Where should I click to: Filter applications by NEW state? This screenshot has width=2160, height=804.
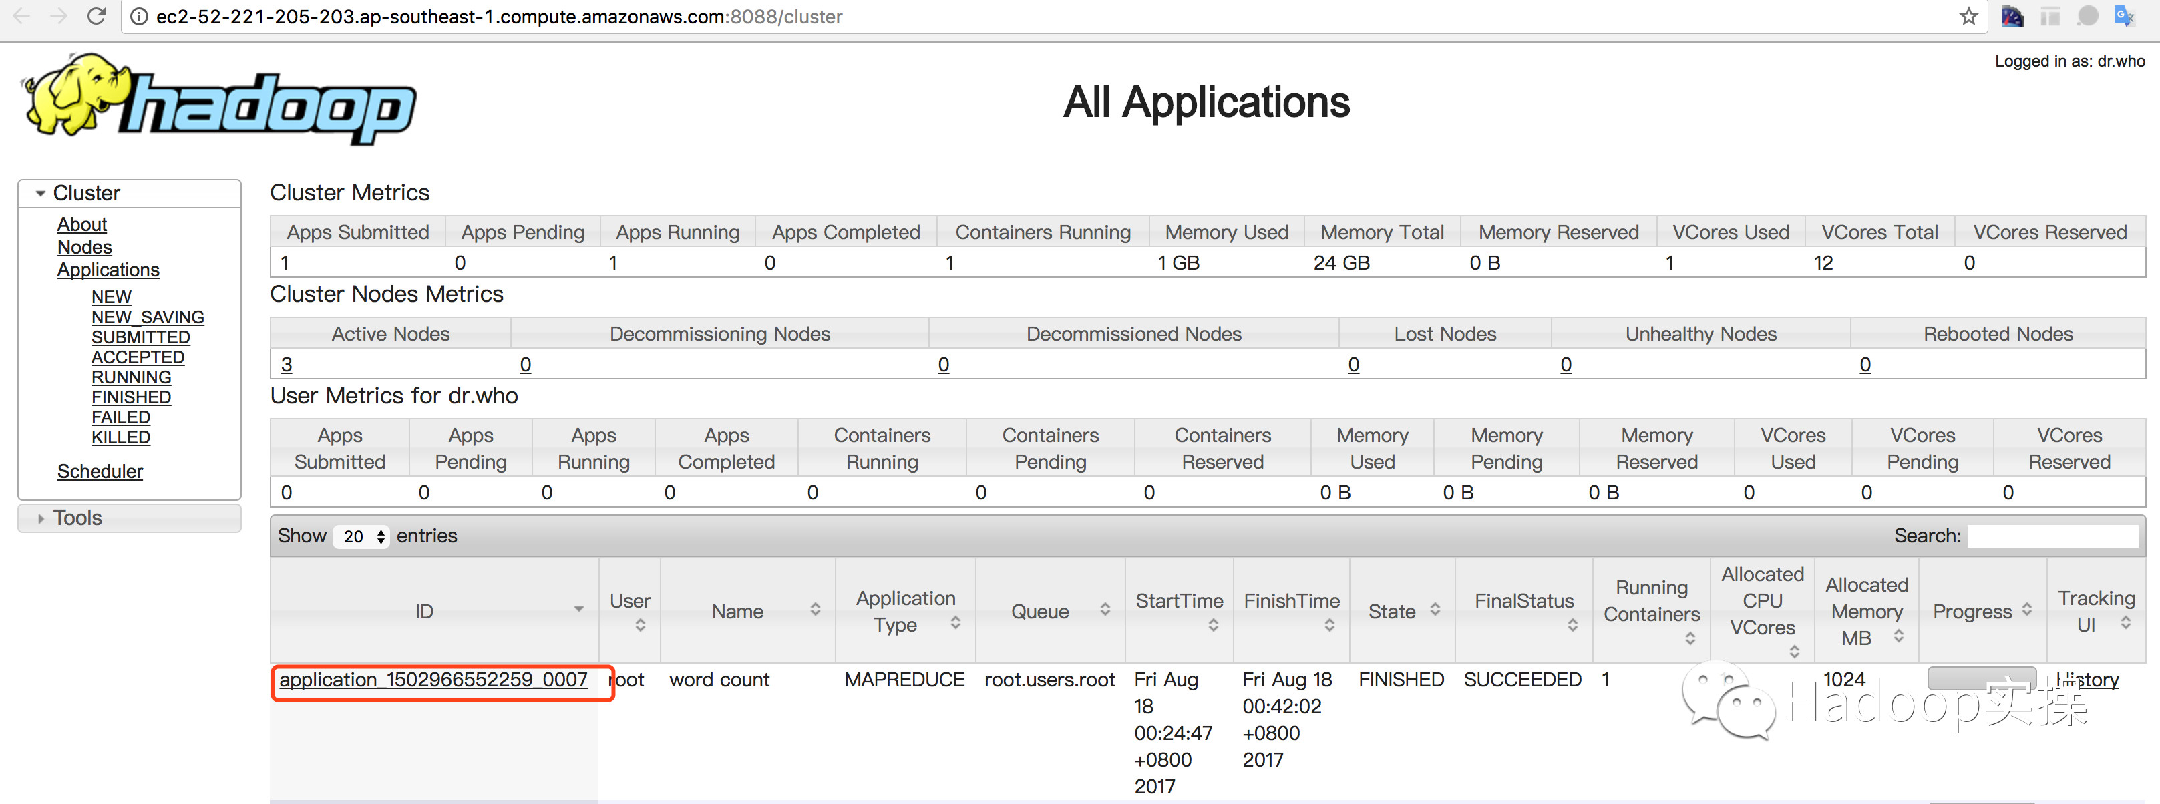112,298
